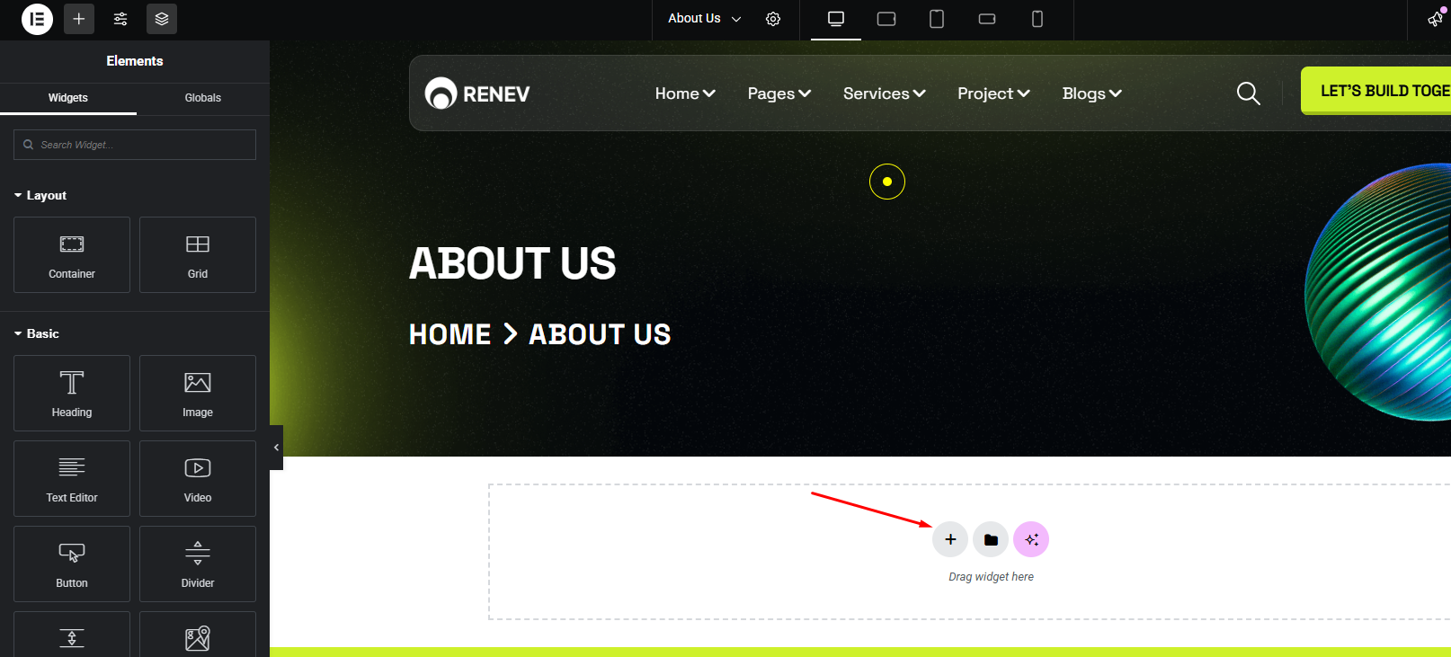The image size is (1451, 657).
Task: Switch to Desktop preview mode
Action: (x=836, y=19)
